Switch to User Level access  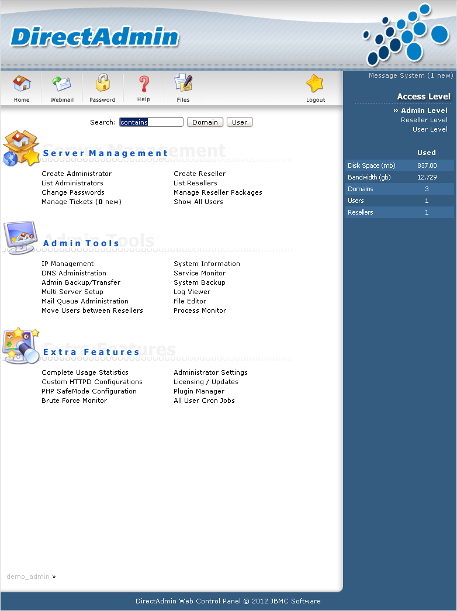click(430, 129)
